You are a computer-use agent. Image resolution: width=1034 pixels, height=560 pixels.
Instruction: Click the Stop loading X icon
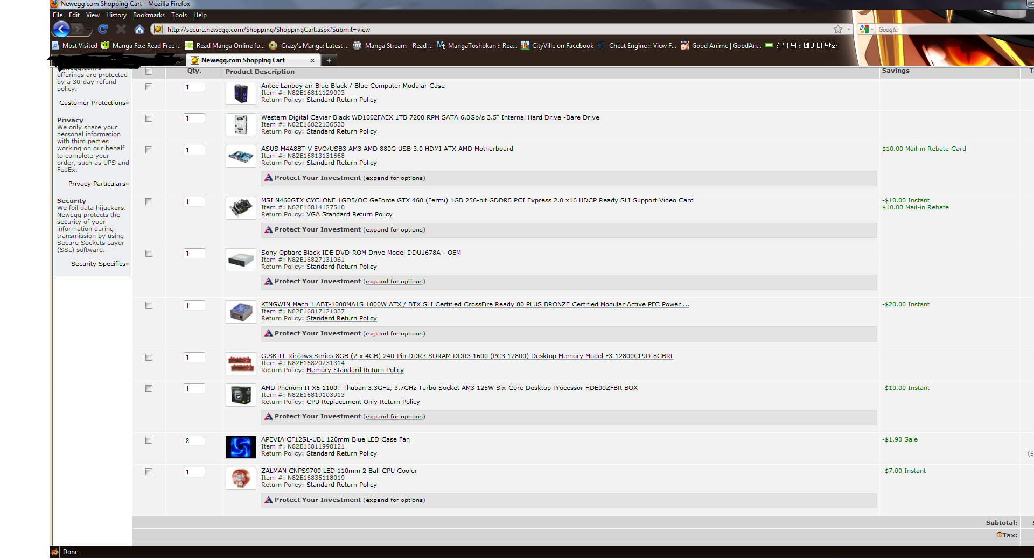(121, 29)
